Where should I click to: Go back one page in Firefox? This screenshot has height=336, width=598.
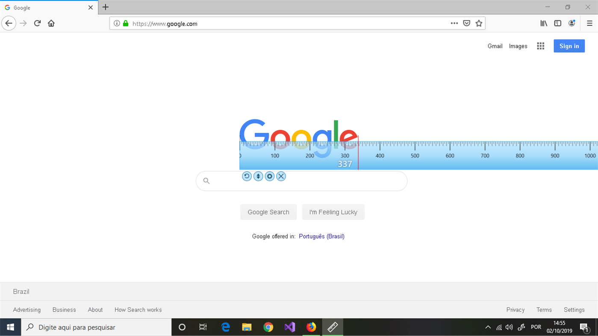(x=9, y=23)
